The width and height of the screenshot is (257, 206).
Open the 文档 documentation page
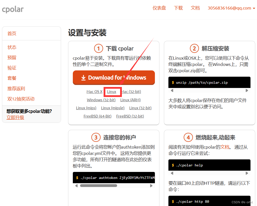pyautogui.click(x=195, y=8)
